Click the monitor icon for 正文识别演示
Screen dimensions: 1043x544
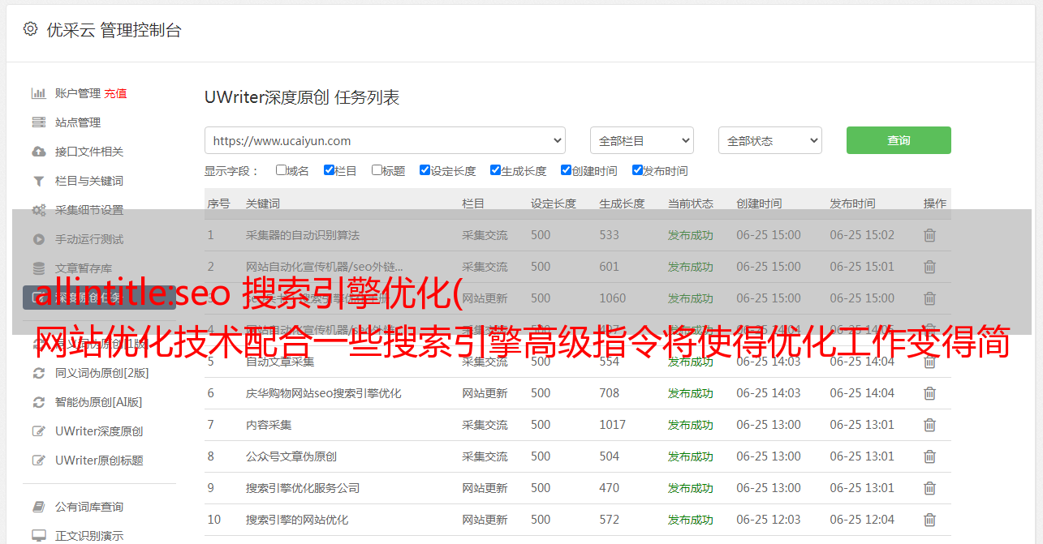[38, 536]
